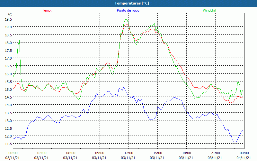
Task: Click the 09:00 time label on the x-axis
Action: [100, 153]
